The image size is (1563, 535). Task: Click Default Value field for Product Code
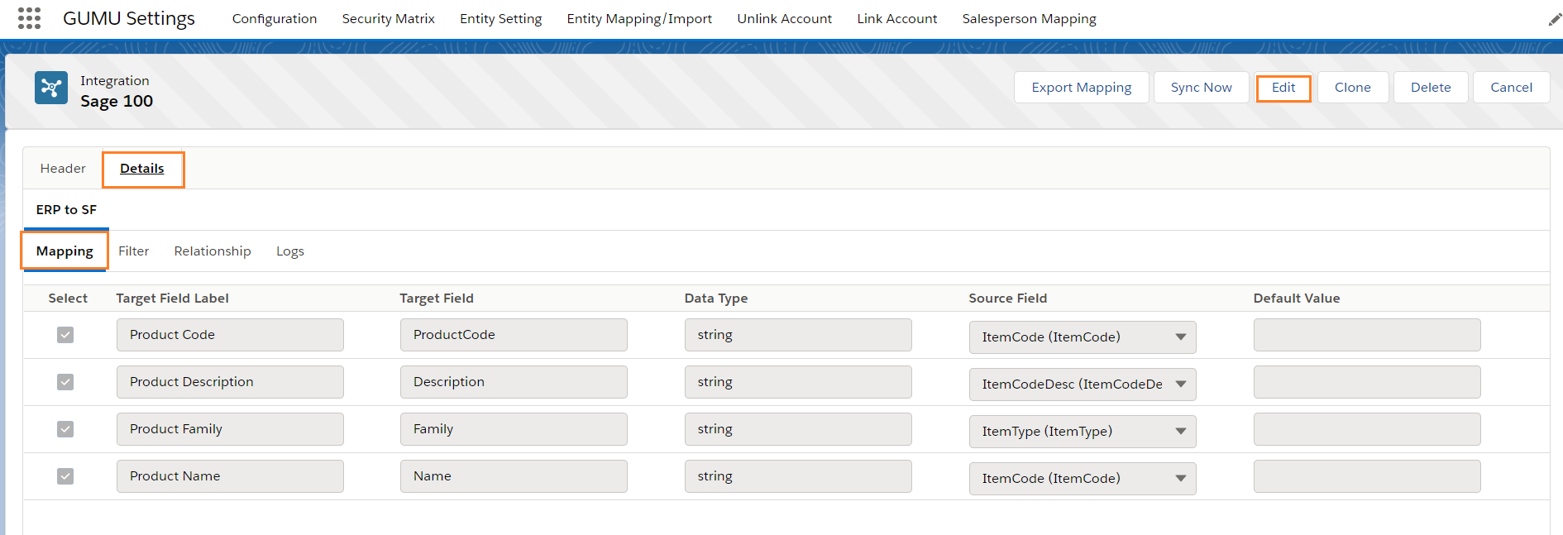pyautogui.click(x=1367, y=335)
